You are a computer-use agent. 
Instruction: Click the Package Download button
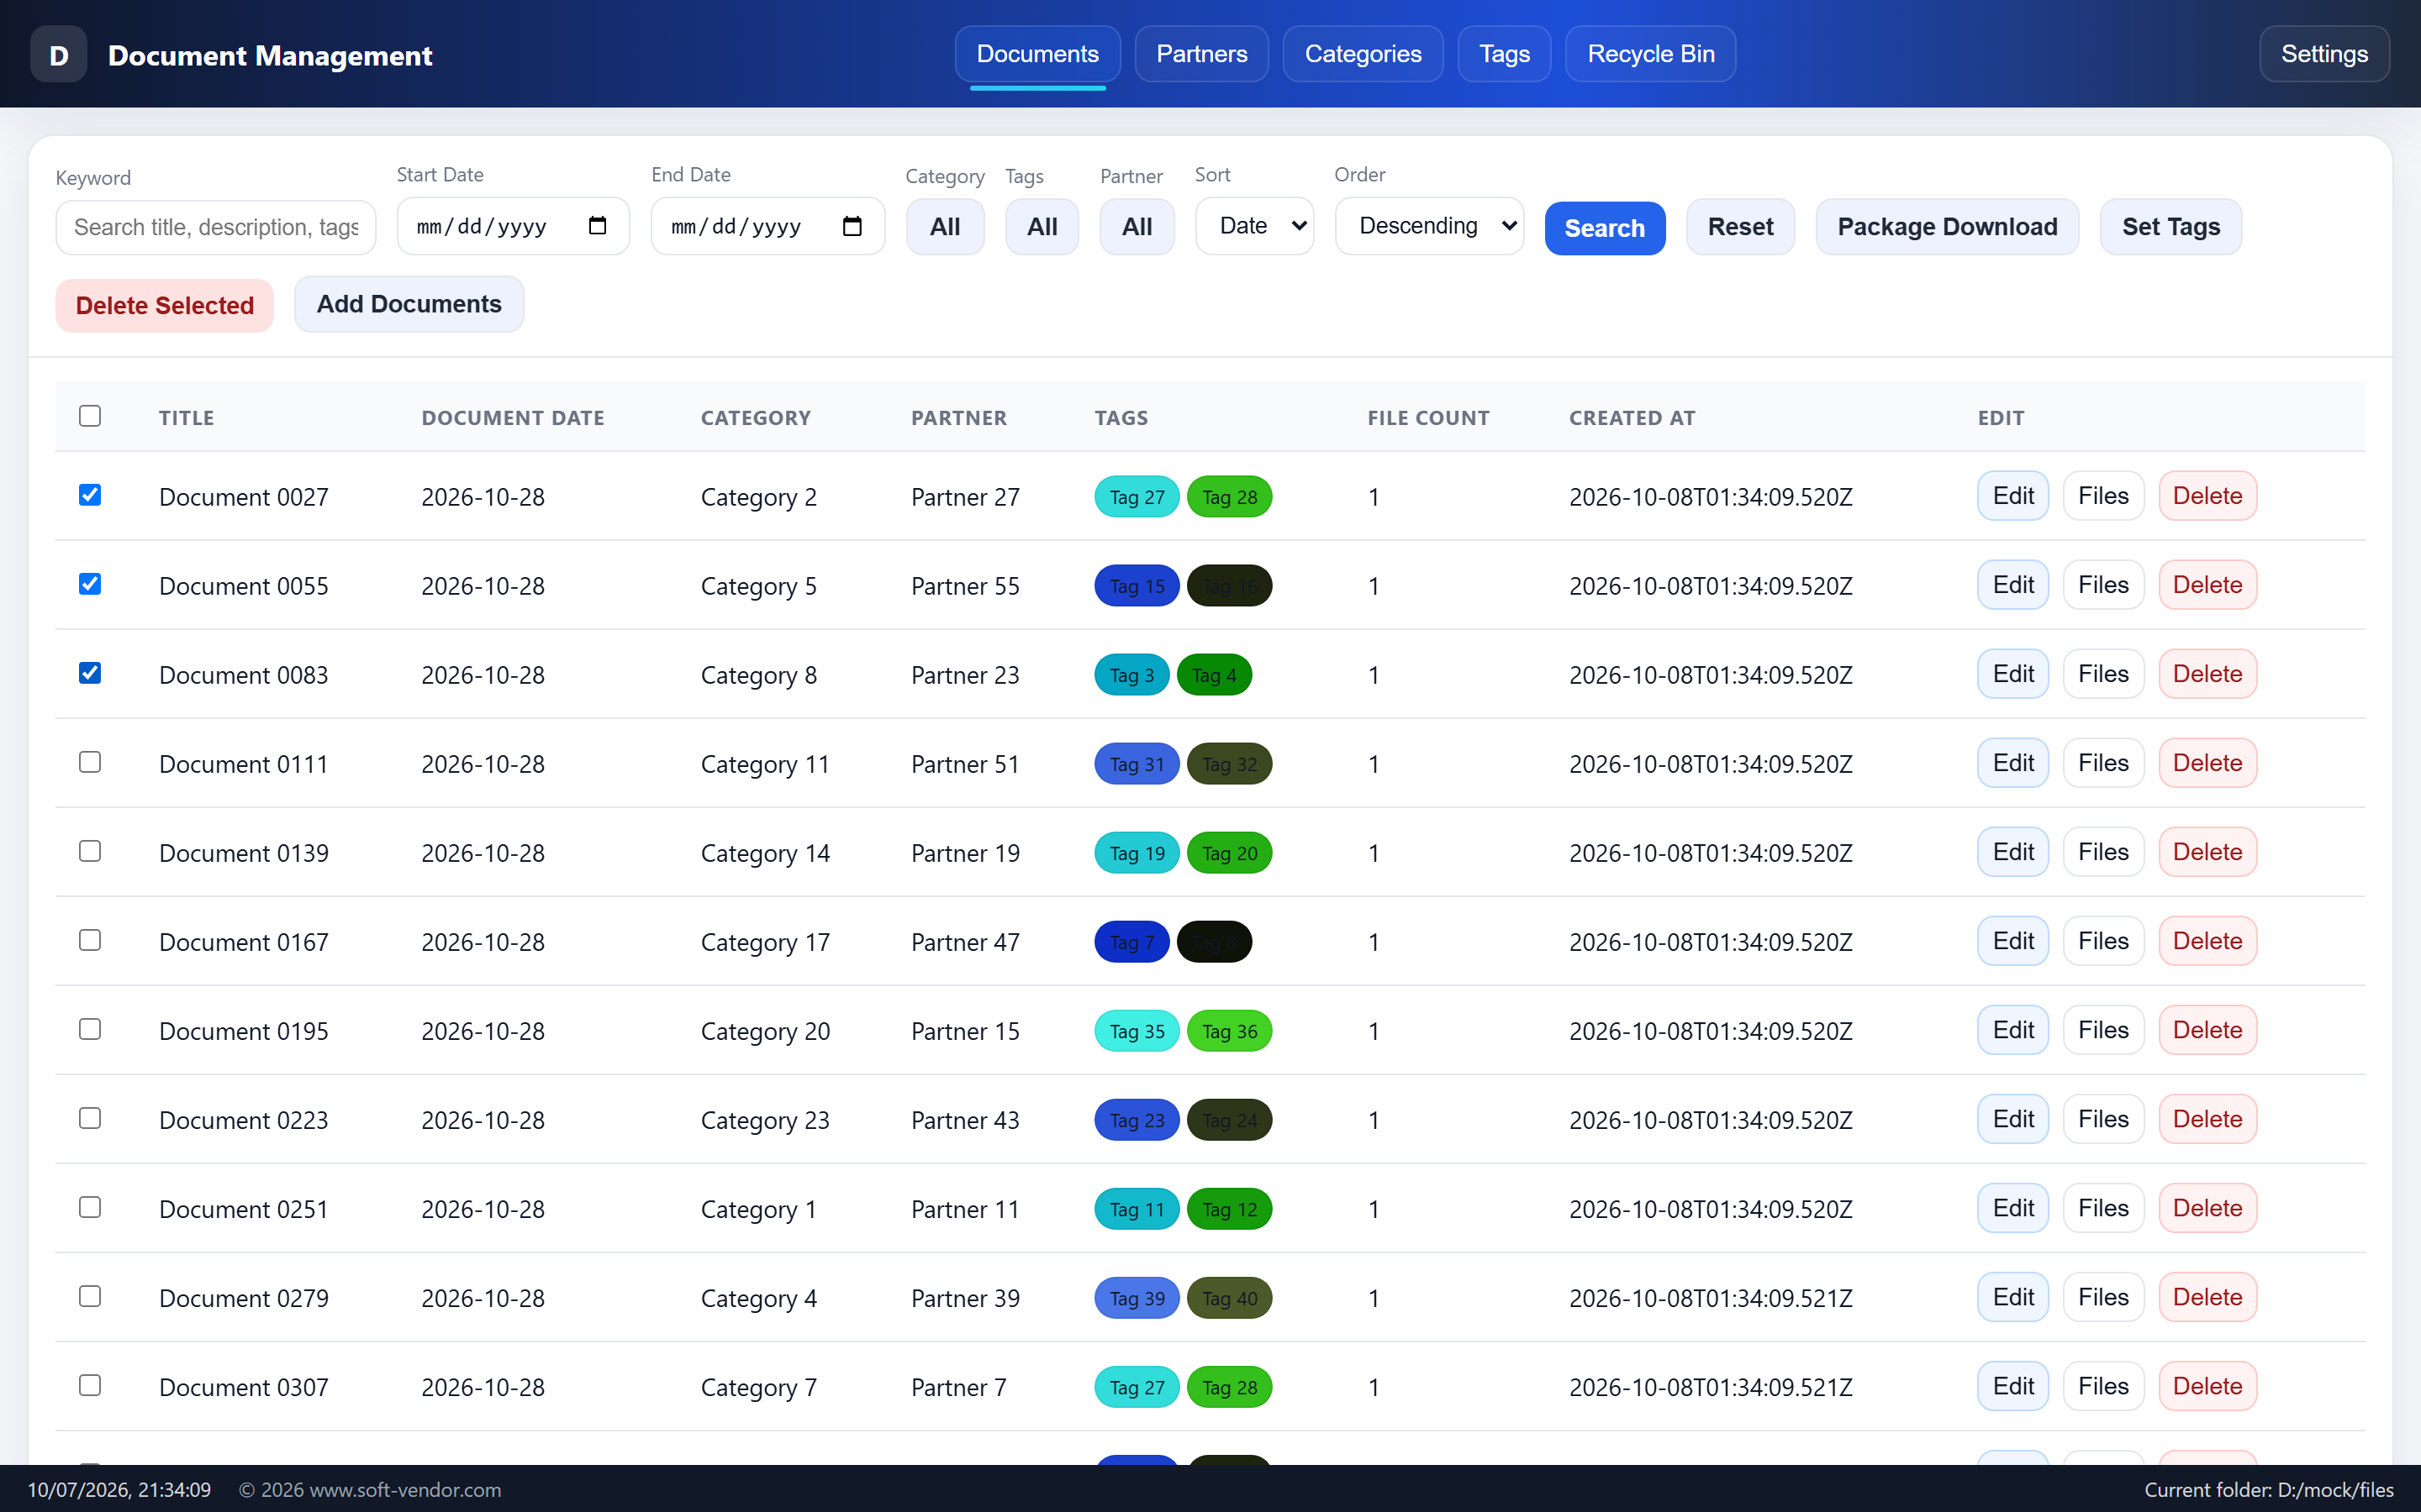point(1947,227)
